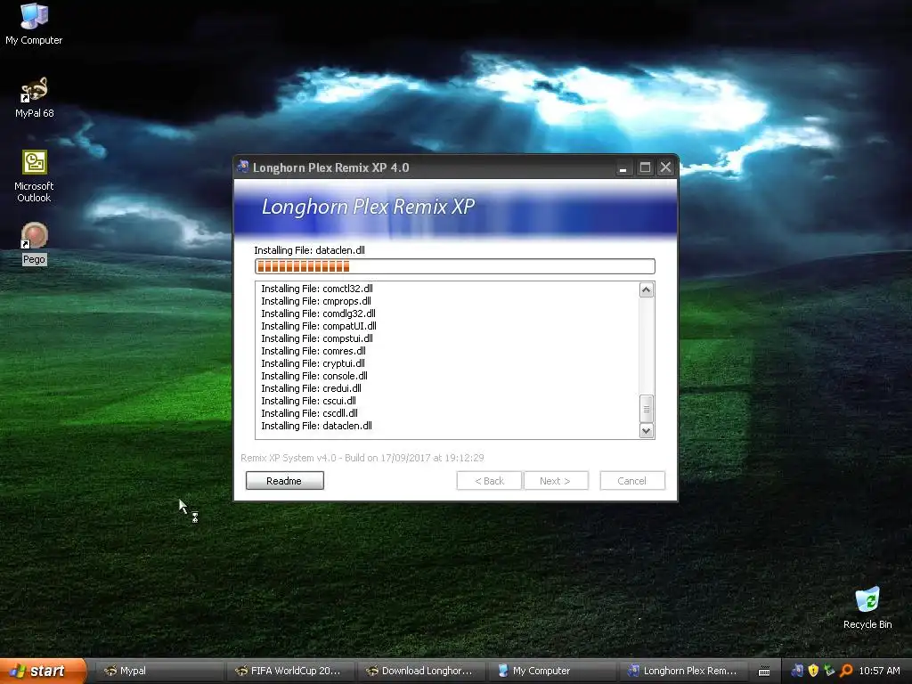Launch MyPal 68 browser shortcut
The height and width of the screenshot is (684, 912).
coord(35,97)
